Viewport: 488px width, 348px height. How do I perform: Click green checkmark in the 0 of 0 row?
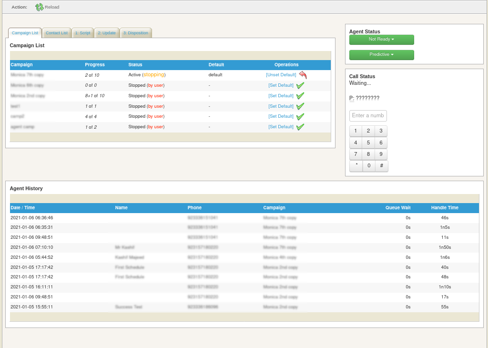[x=300, y=85]
